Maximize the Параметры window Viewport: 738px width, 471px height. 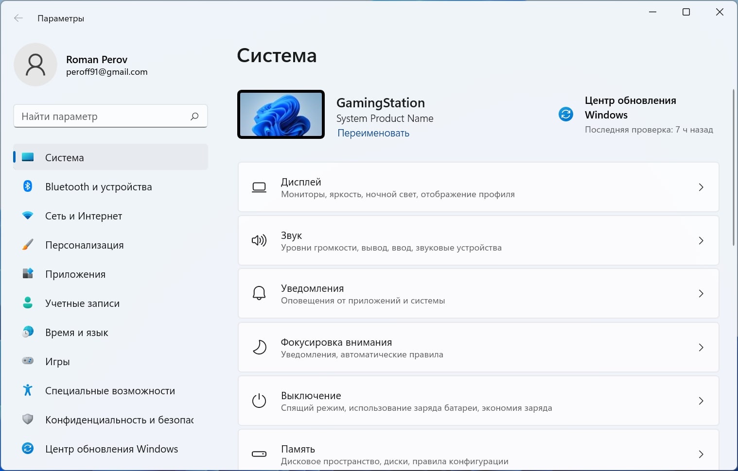coord(686,12)
